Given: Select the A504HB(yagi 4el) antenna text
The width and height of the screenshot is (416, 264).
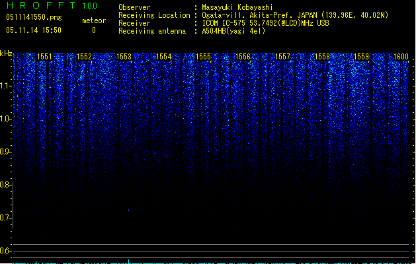Looking at the screenshot, I should point(233,31).
